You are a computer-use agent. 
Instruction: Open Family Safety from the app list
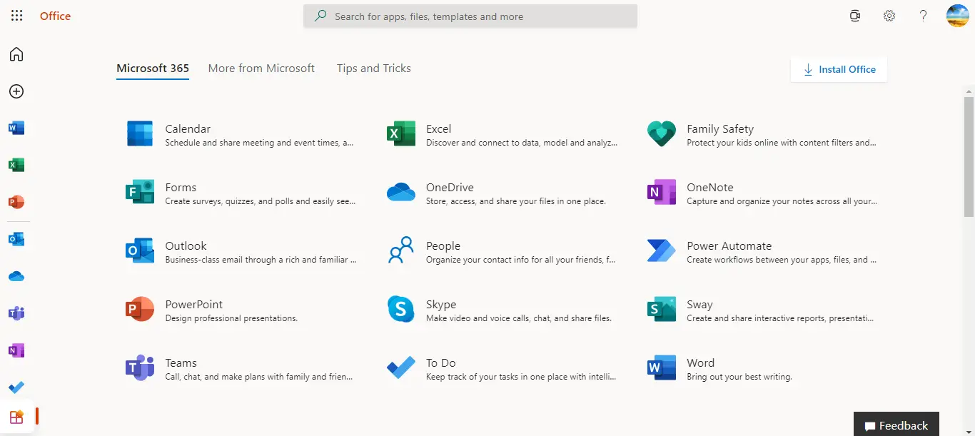tap(762, 134)
